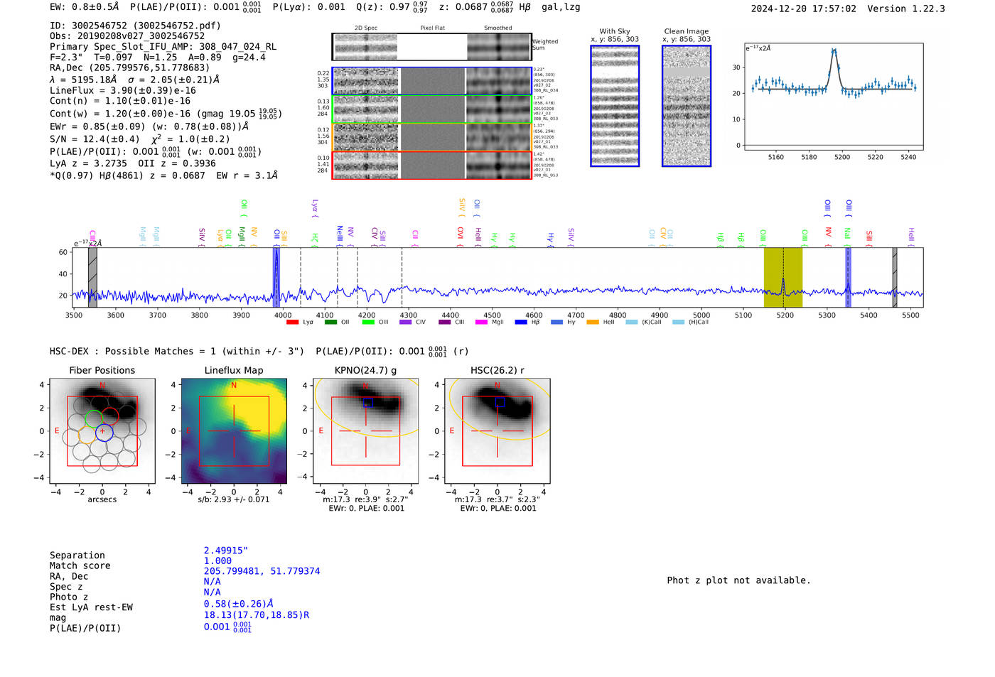The height and width of the screenshot is (677, 995).
Task: Click the Lyα red legend swatch
Action: pos(292,323)
